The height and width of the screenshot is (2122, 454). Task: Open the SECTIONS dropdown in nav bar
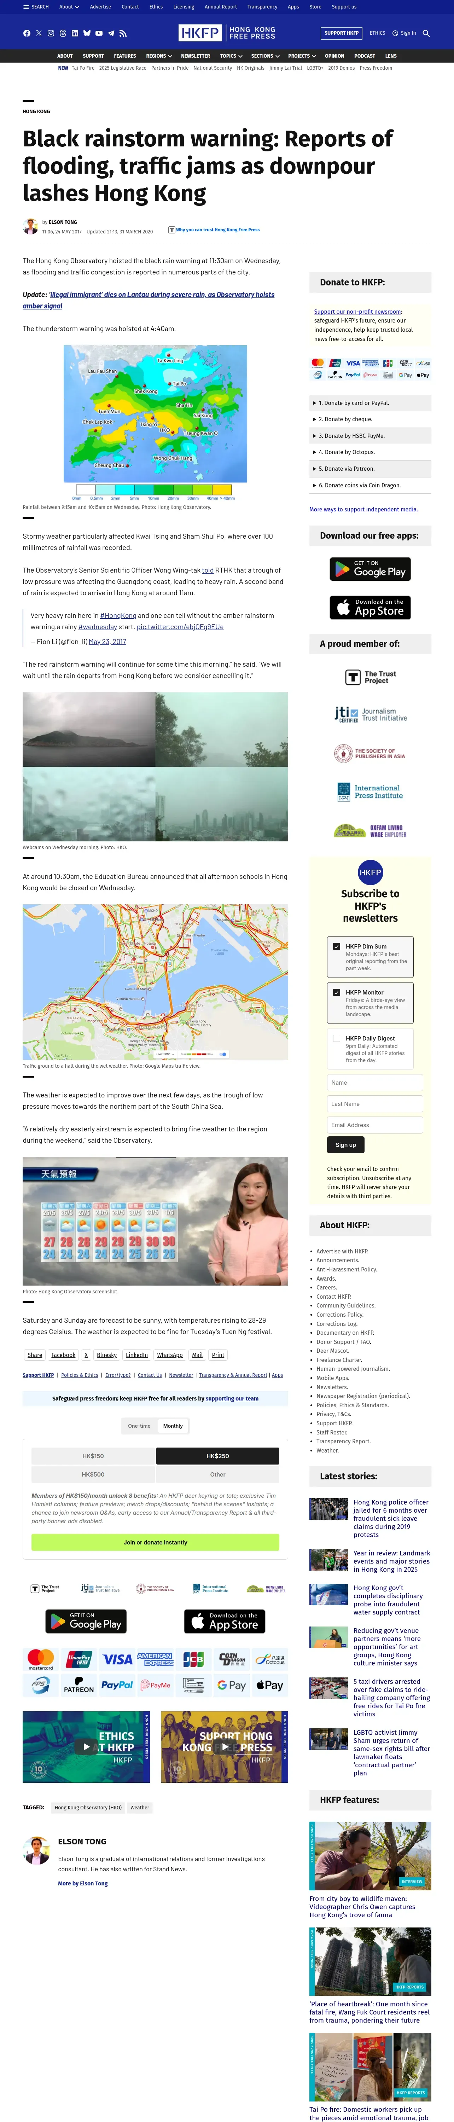click(264, 56)
